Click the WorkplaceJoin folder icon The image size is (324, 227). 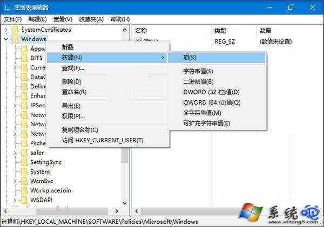pos(24,190)
